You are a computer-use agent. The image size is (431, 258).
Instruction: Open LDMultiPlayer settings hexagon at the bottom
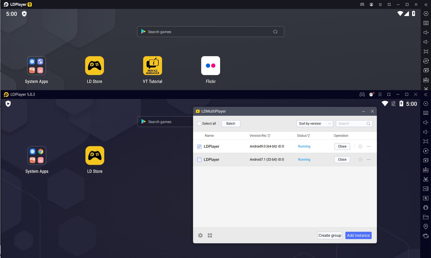pos(200,235)
